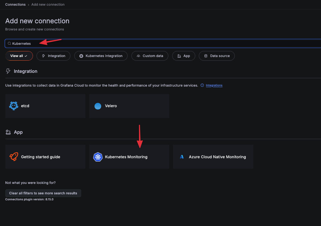Open the Integrations documentation link
The image size is (321, 226).
tap(214, 85)
